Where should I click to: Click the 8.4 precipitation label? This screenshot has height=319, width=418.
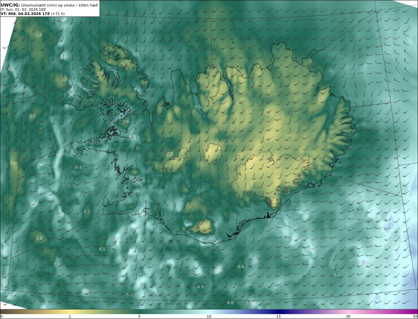pyautogui.click(x=255, y=261)
